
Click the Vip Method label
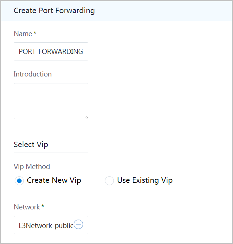tap(32, 167)
